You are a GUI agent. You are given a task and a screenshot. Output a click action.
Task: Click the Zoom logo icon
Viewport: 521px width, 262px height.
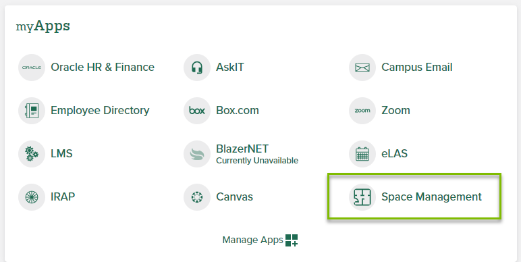pos(362,111)
